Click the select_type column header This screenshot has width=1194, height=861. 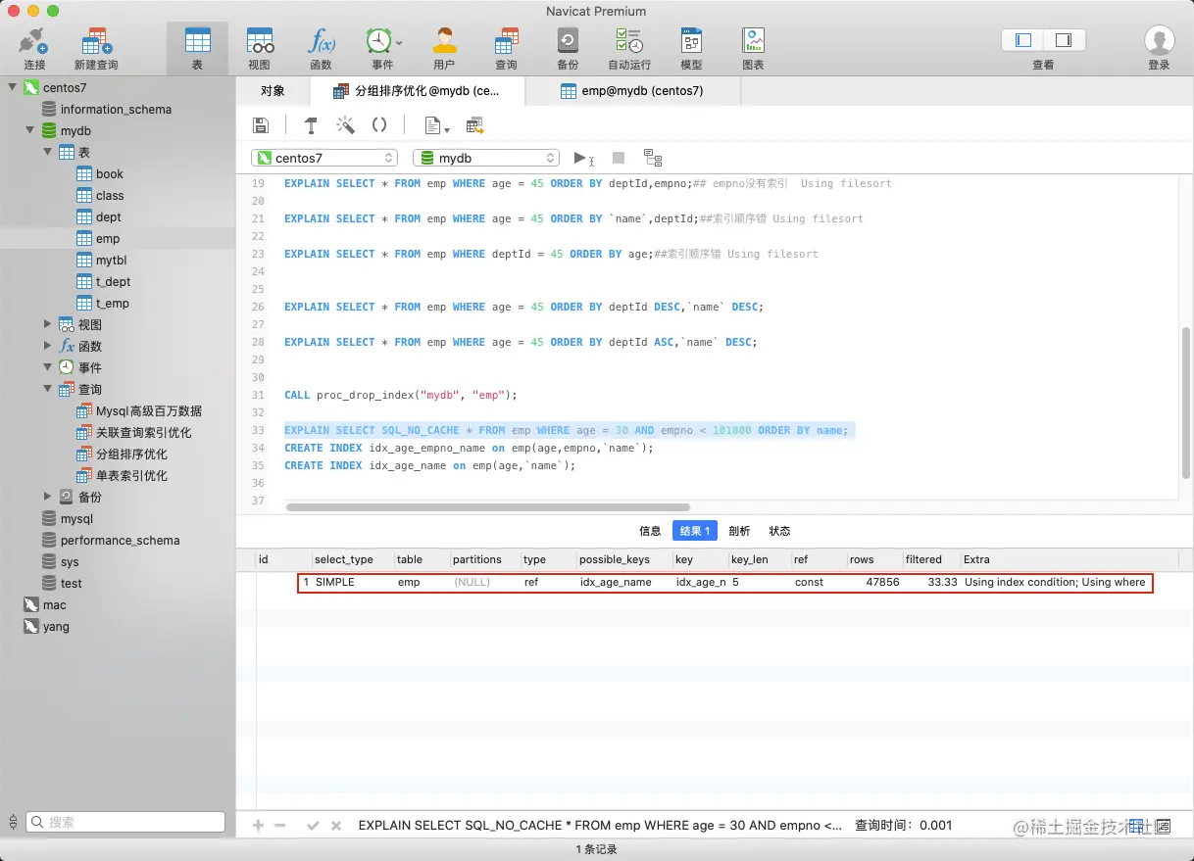point(352,559)
